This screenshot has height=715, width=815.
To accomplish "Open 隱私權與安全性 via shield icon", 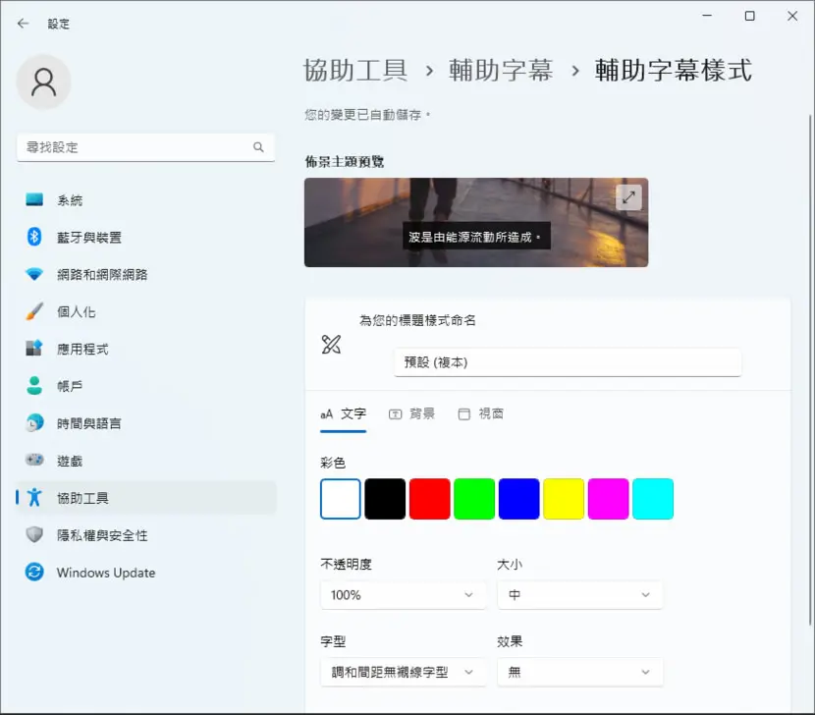I will (x=34, y=534).
